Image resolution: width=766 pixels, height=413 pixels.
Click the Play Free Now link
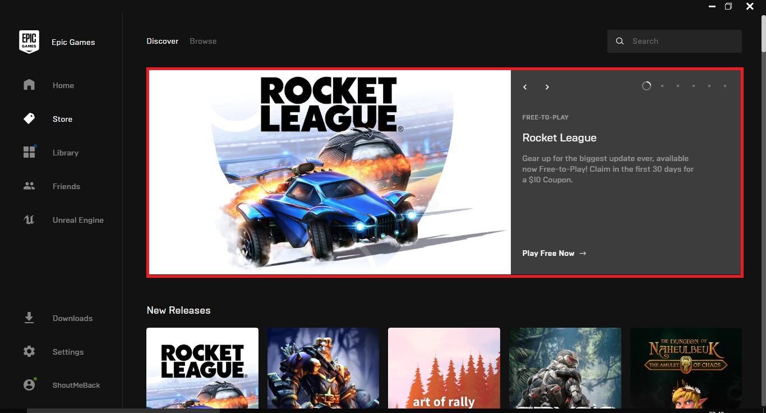(554, 253)
